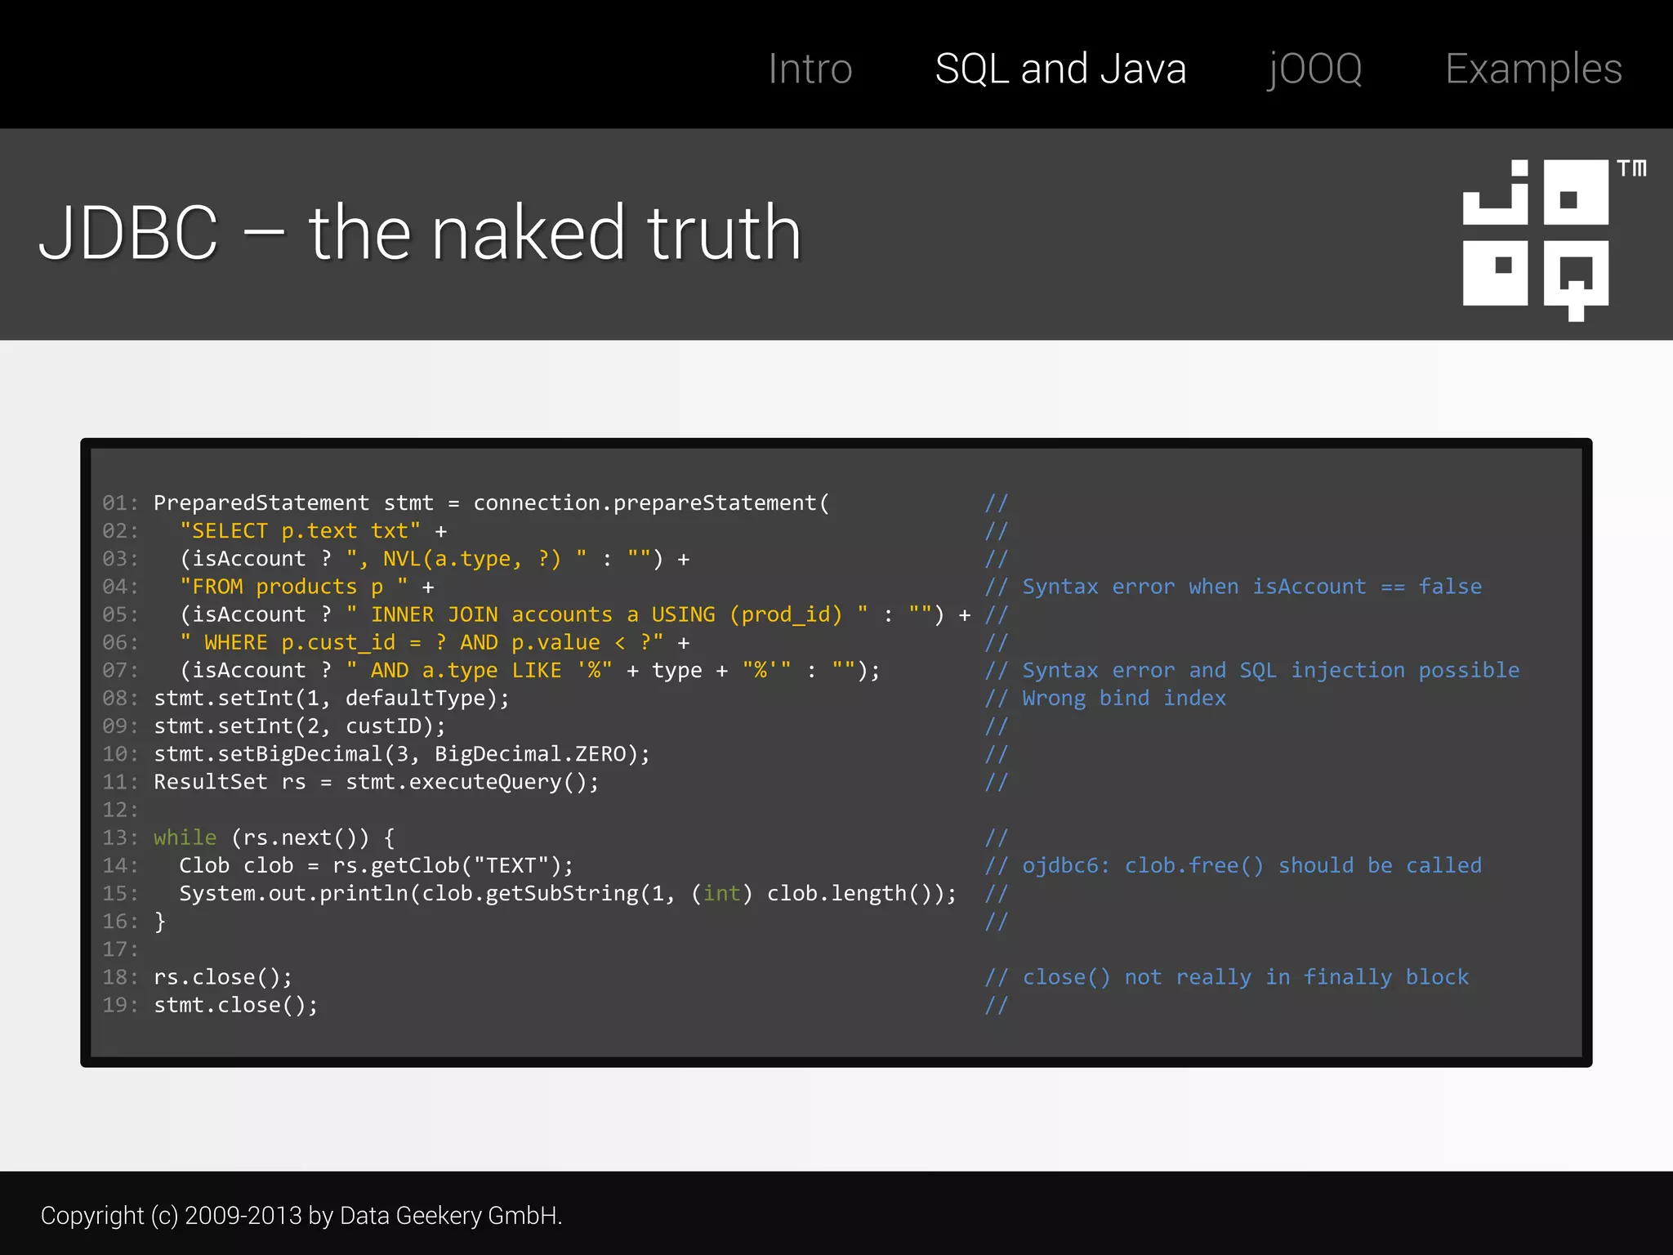
Task: Switch to the jOOQ tab
Action: click(1314, 70)
